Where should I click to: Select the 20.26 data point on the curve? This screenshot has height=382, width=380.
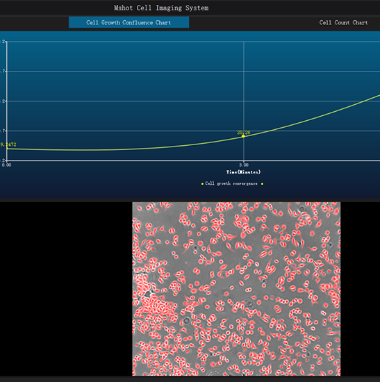pyautogui.click(x=243, y=136)
